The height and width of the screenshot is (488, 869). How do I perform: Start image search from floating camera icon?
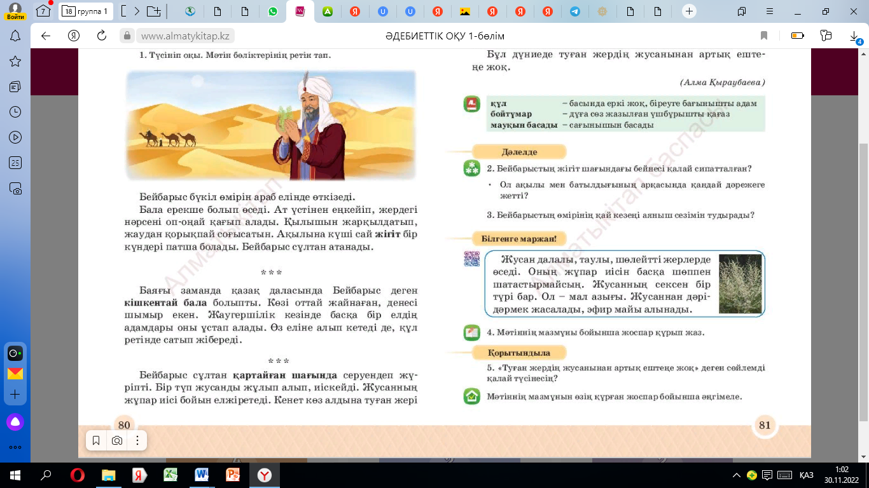point(117,440)
